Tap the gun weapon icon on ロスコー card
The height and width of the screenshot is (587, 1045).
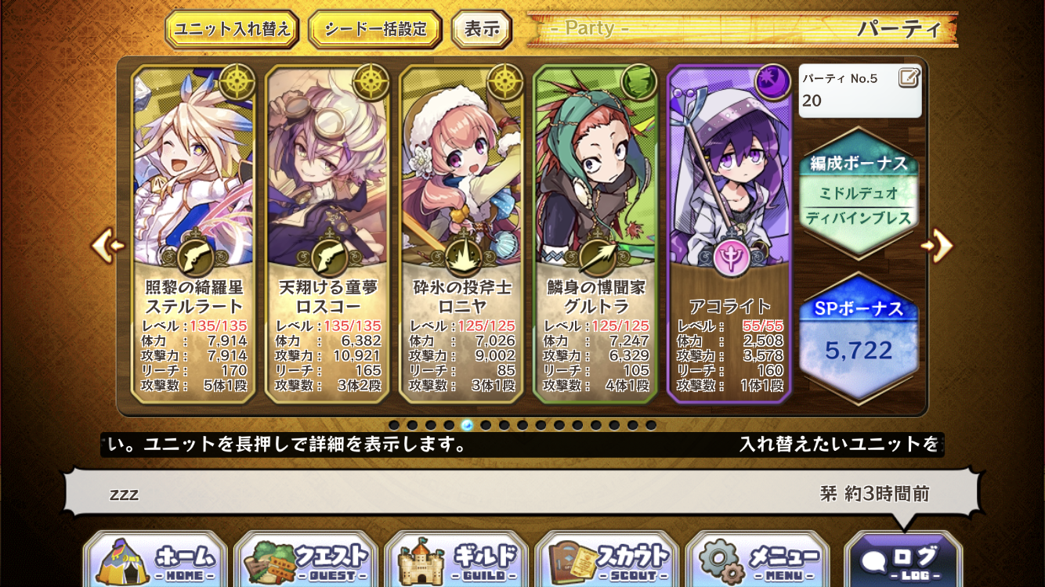tap(327, 256)
